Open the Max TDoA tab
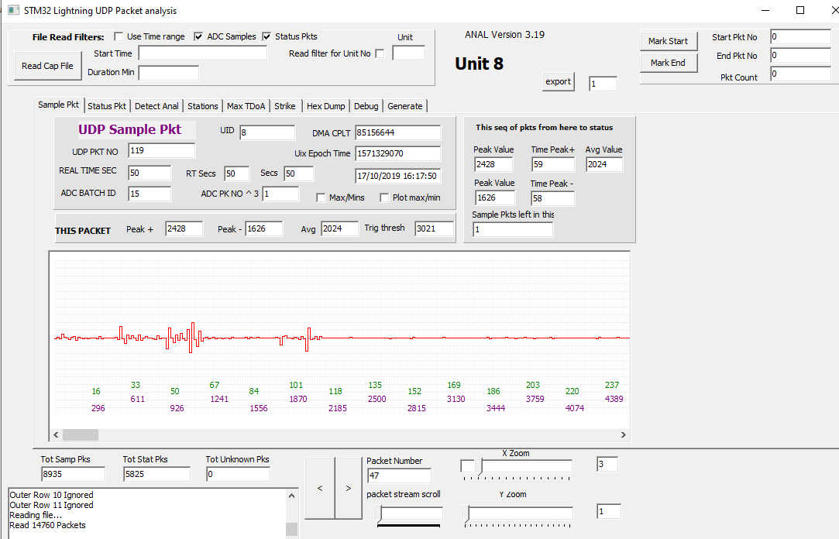This screenshot has height=539, width=839. tap(246, 106)
